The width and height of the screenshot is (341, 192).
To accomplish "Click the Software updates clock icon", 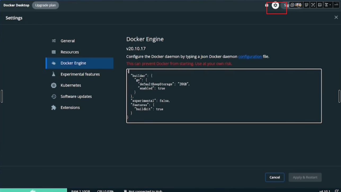I will [54, 96].
